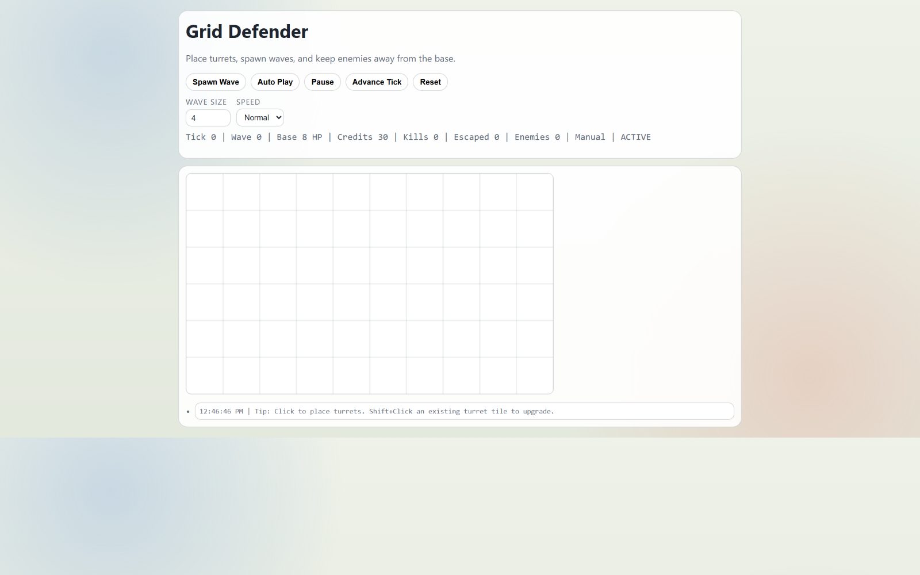The height and width of the screenshot is (575, 920).
Task: Click the WAVE SIZE label
Action: pyautogui.click(x=206, y=102)
